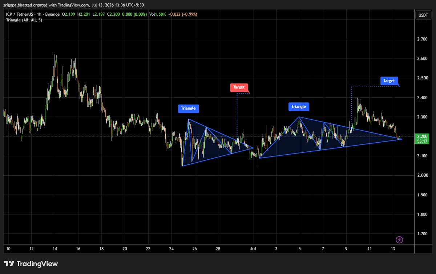The height and width of the screenshot is (274, 436).
Task: Click the date label 14 on time axis
Action: point(55,249)
